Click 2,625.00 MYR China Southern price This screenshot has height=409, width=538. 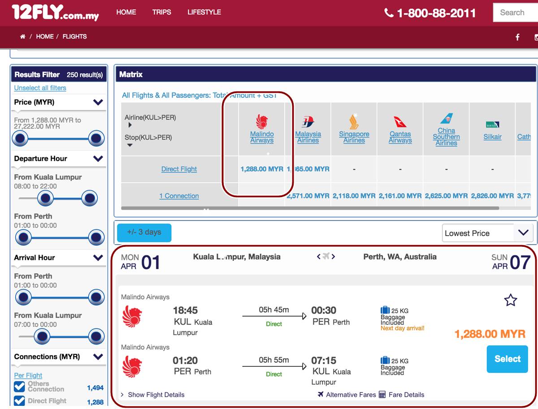point(446,196)
